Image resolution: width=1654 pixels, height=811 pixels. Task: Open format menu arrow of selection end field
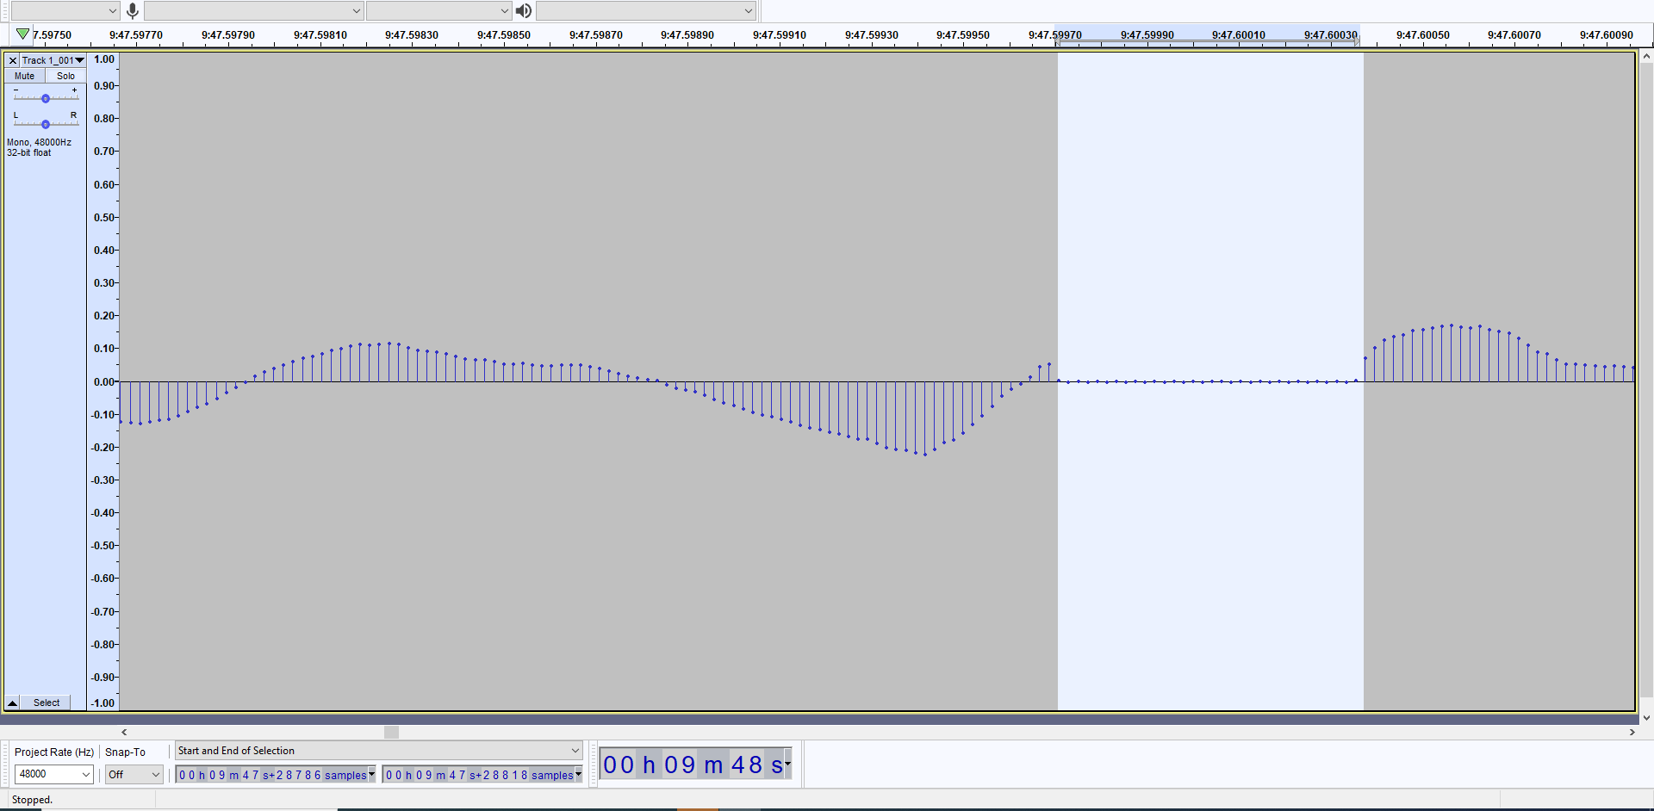tap(579, 774)
